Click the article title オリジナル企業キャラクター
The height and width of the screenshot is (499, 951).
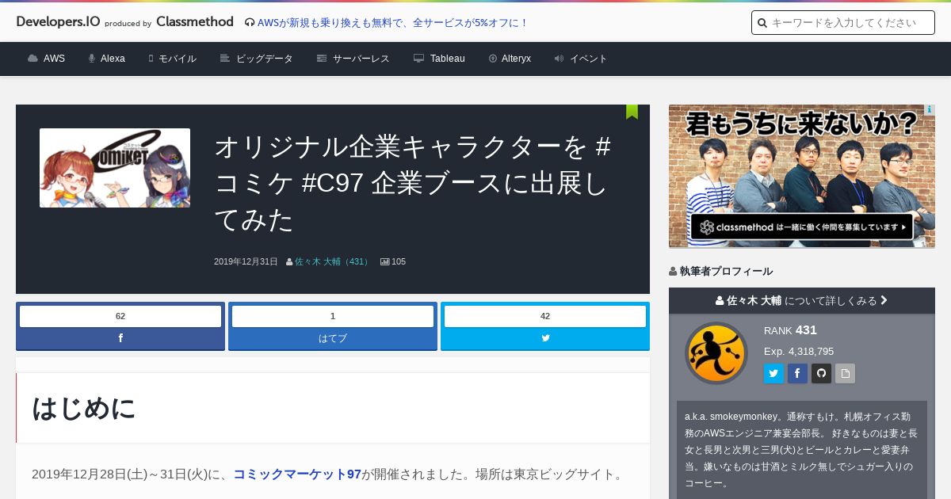(x=413, y=183)
